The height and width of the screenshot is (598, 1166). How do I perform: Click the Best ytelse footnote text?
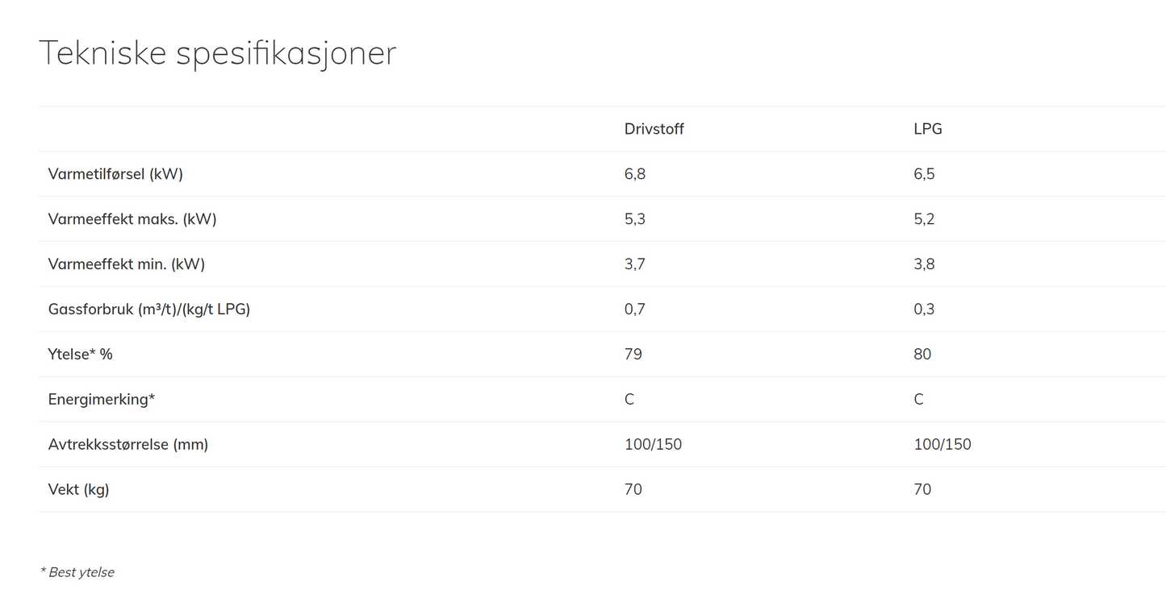[x=77, y=572]
